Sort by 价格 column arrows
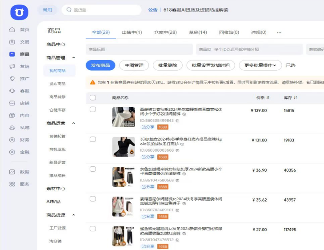Screen dimensions: 324x250 point(268,98)
